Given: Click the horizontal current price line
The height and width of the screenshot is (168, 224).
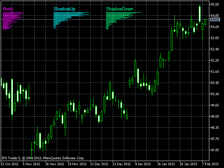Looking at the screenshot, I should point(106,20).
